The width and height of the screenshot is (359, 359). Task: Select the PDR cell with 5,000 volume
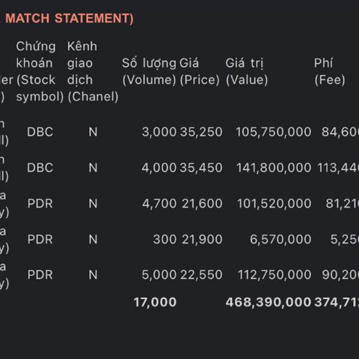pos(40,275)
